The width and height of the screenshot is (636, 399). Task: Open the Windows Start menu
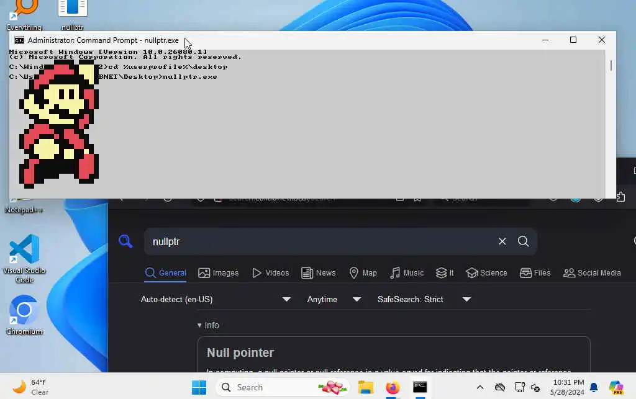click(199, 388)
